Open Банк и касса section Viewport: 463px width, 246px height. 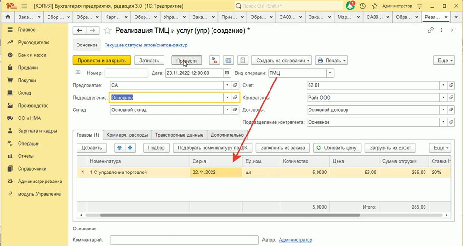tap(32, 55)
